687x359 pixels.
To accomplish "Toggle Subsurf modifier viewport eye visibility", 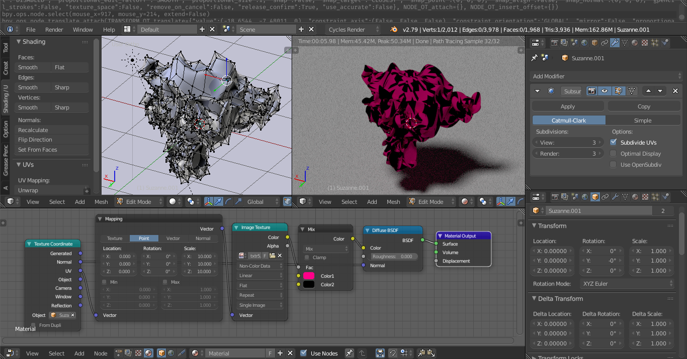I will (x=605, y=91).
